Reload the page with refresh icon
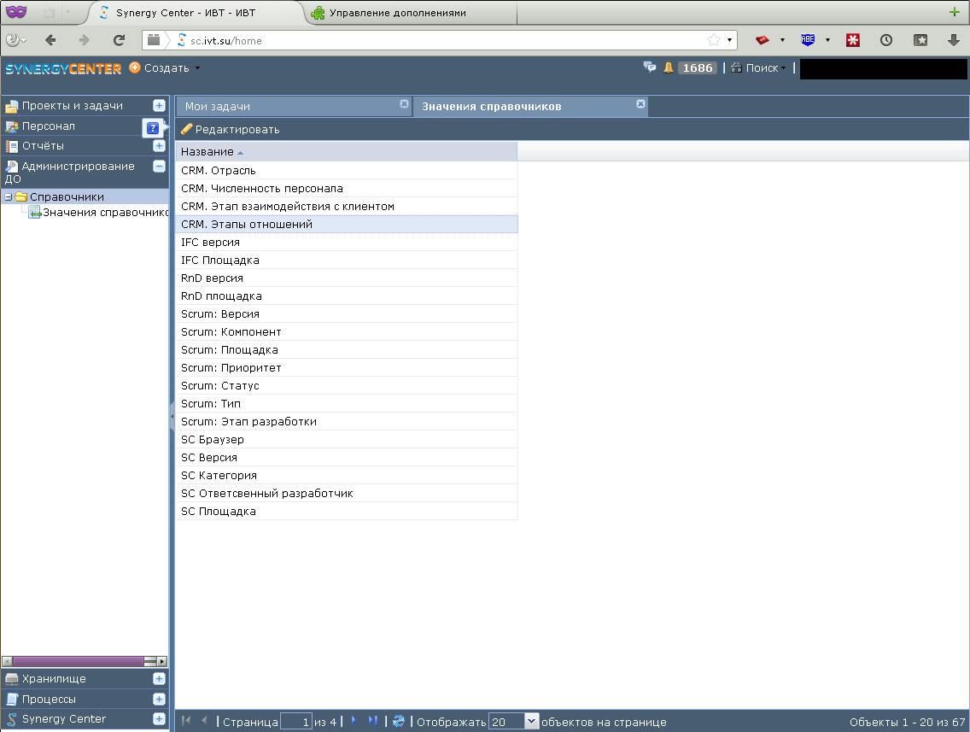 [x=119, y=40]
